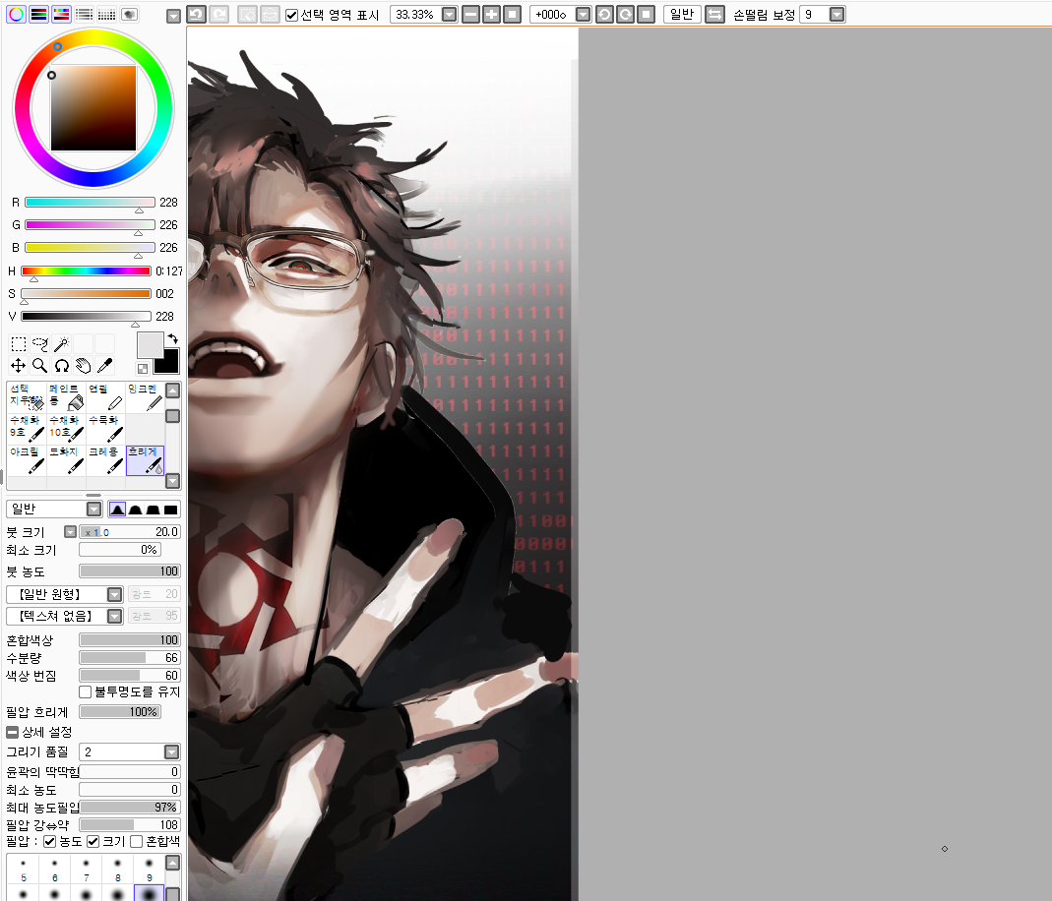Select the eyedropper color picker tool
Image resolution: width=1052 pixels, height=901 pixels.
point(104,366)
